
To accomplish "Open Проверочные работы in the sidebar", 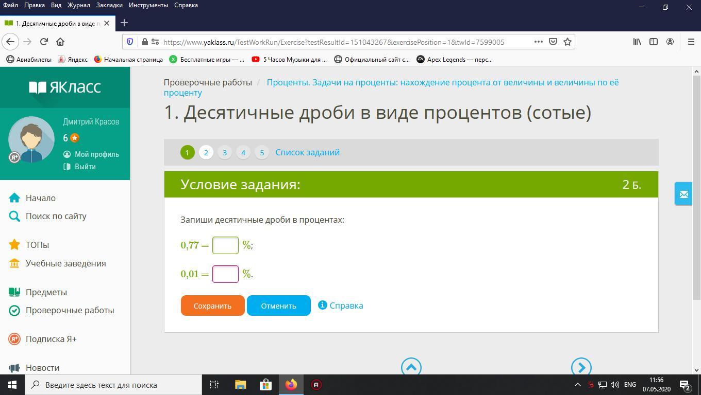I will (x=70, y=310).
